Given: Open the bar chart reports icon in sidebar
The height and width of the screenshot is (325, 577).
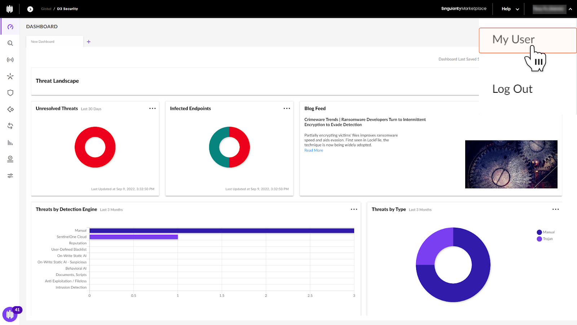Looking at the screenshot, I should coord(10,143).
